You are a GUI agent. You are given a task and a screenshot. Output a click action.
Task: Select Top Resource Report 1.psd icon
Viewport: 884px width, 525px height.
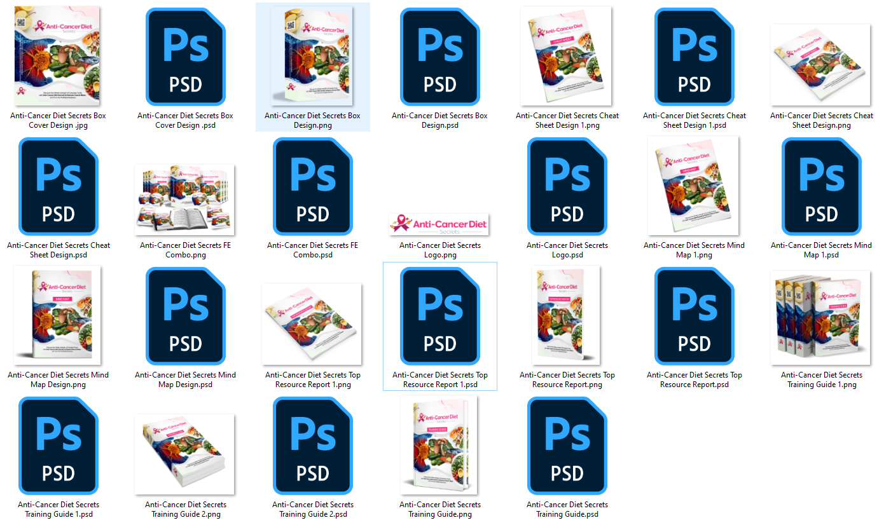[439, 317]
